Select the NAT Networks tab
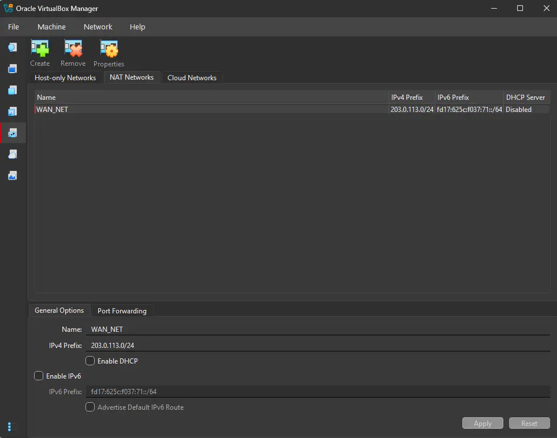Image resolution: width=557 pixels, height=438 pixels. 132,77
